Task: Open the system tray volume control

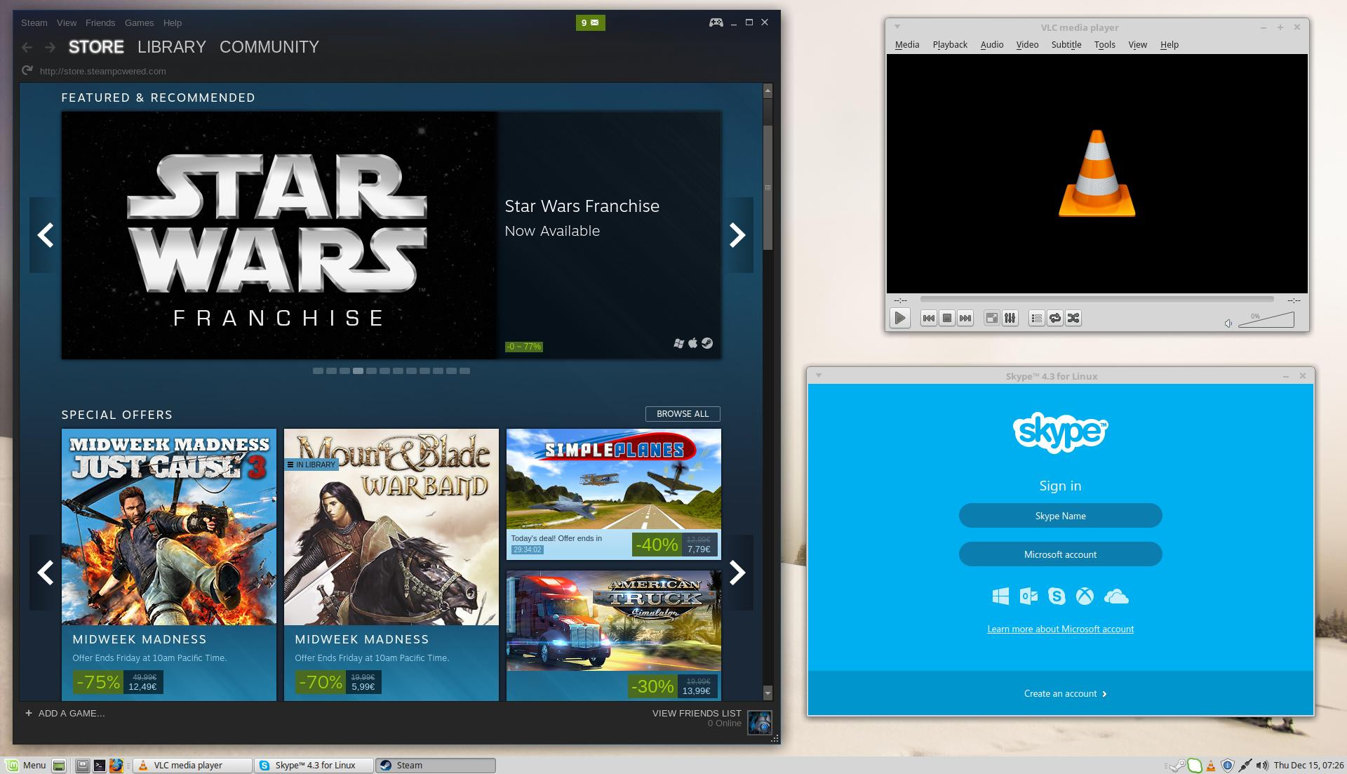Action: 1261,766
